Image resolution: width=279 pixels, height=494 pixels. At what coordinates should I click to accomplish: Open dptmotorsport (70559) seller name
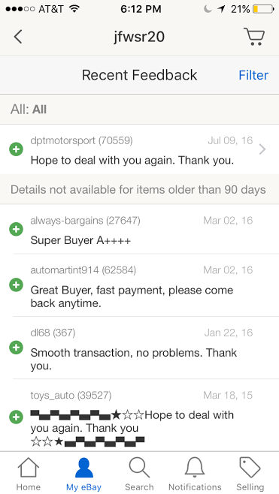(81, 140)
